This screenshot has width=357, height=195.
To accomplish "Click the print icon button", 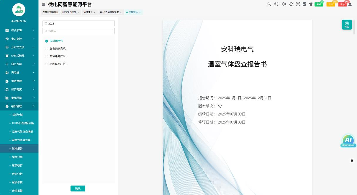I will click(347, 25).
